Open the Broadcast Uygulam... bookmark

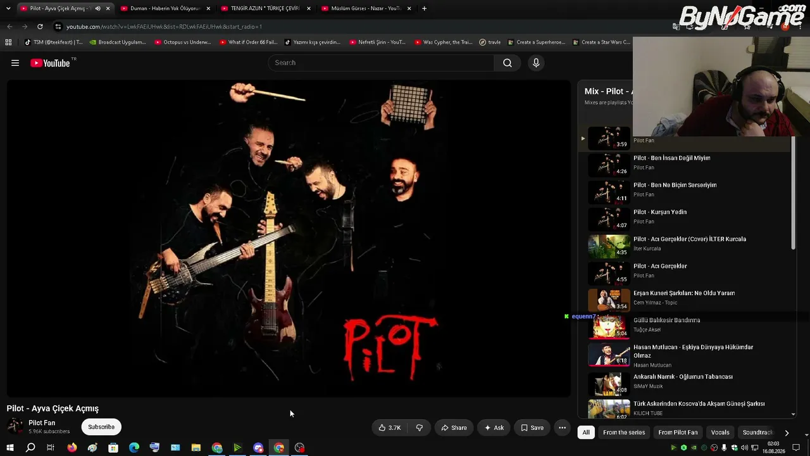(118, 42)
